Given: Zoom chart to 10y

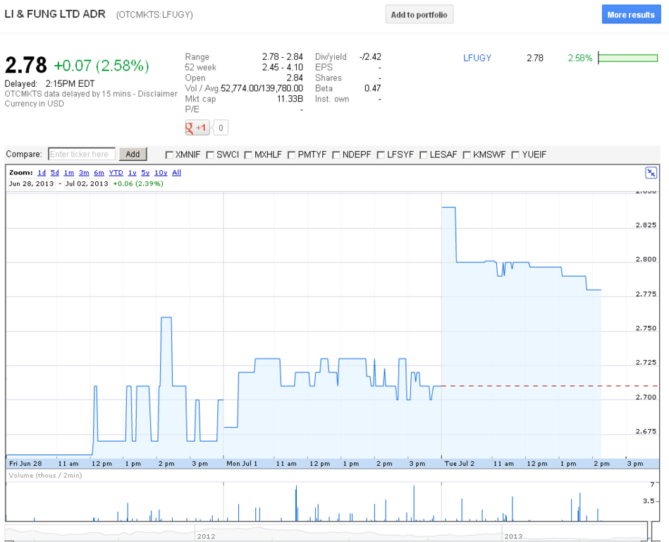Looking at the screenshot, I should [x=161, y=173].
